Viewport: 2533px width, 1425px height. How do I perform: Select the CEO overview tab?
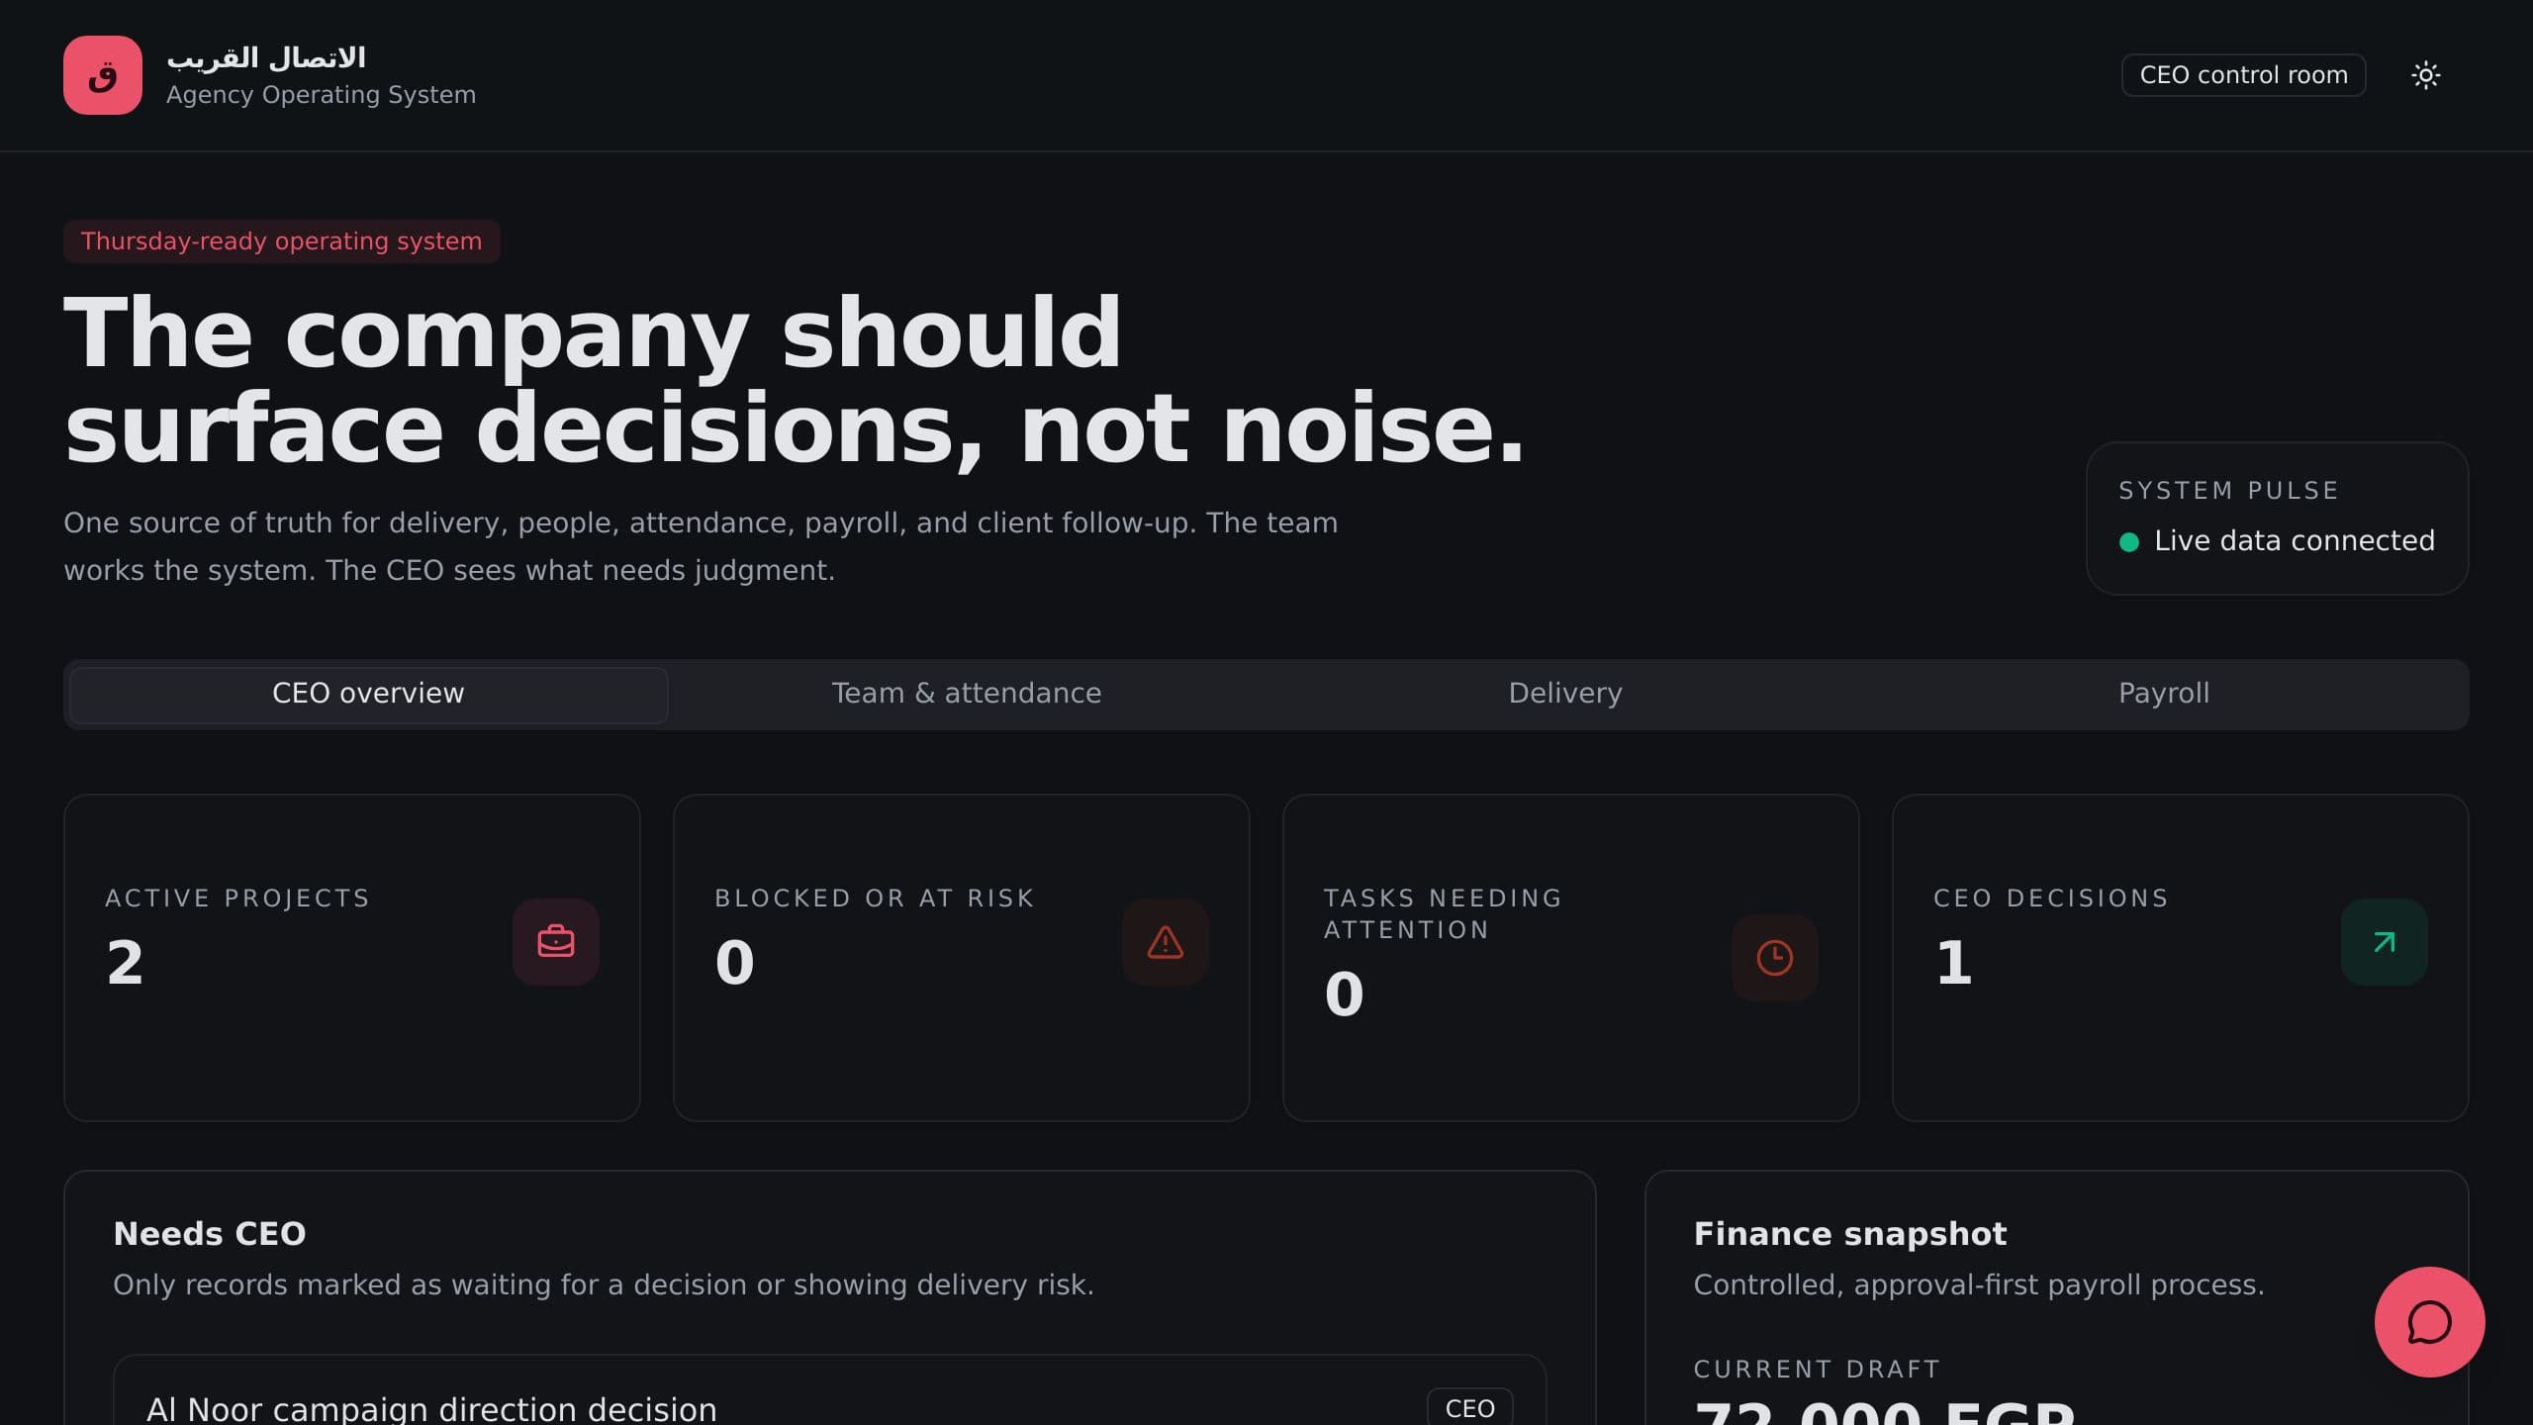368,694
